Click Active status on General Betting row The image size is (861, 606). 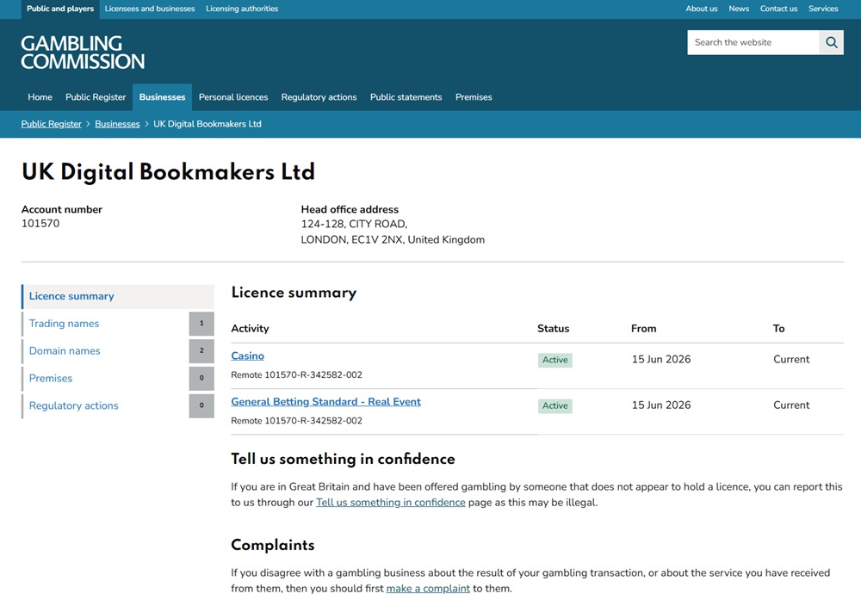[555, 405]
